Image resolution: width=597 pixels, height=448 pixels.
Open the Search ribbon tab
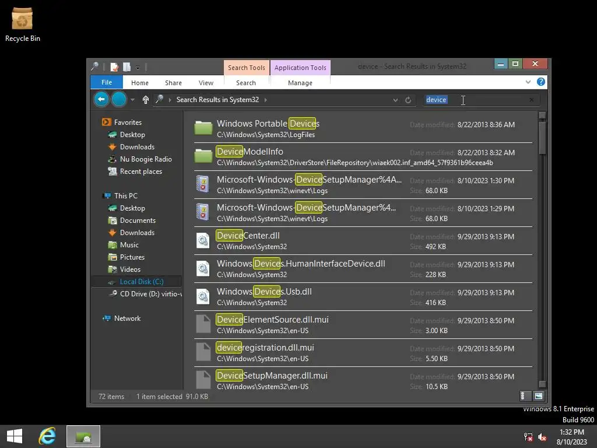click(246, 83)
